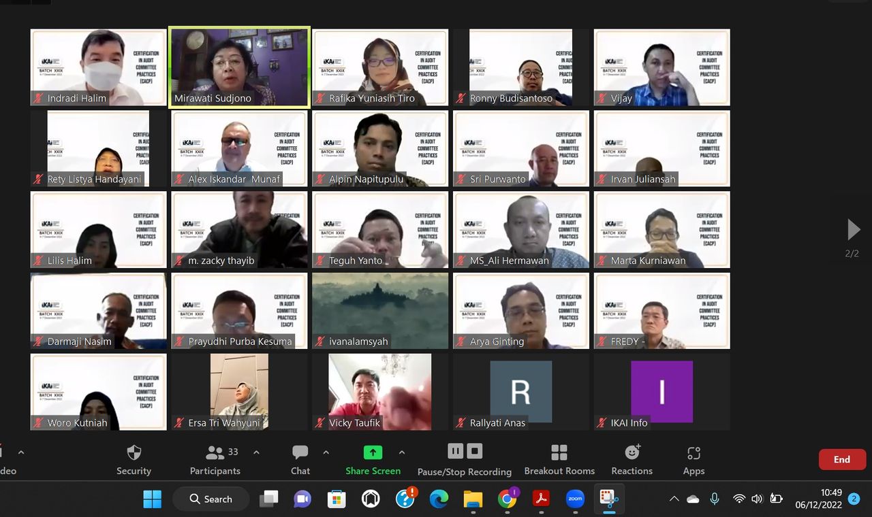This screenshot has width=872, height=517.
Task: Click muted mic icon next to Woro Kutniah
Action: coord(39,423)
